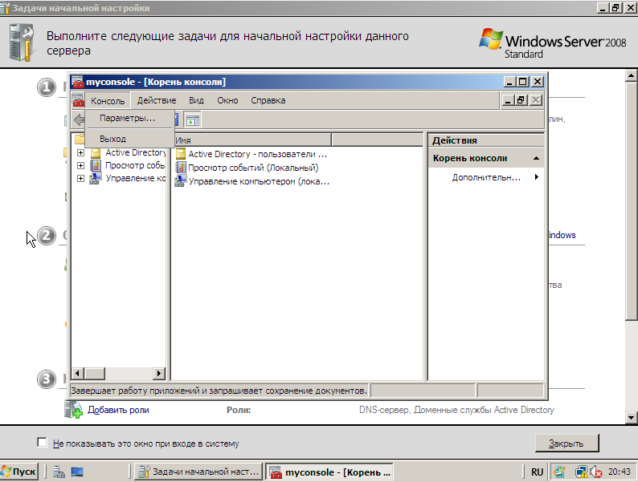The image size is (638, 482).
Task: Open the Действие menu
Action: [156, 101]
